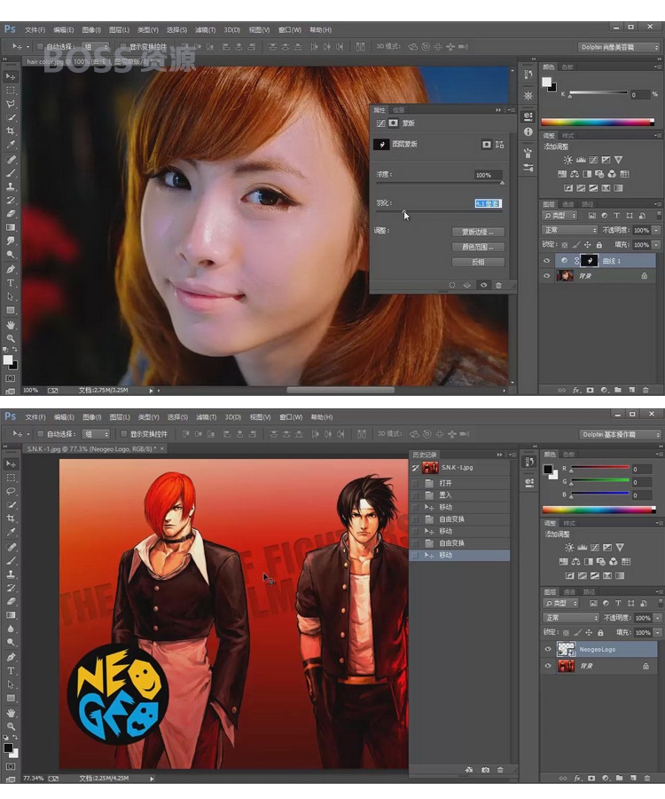Add Color Balance adjustment in bottom window
This screenshot has width=665, height=799.
[576, 562]
